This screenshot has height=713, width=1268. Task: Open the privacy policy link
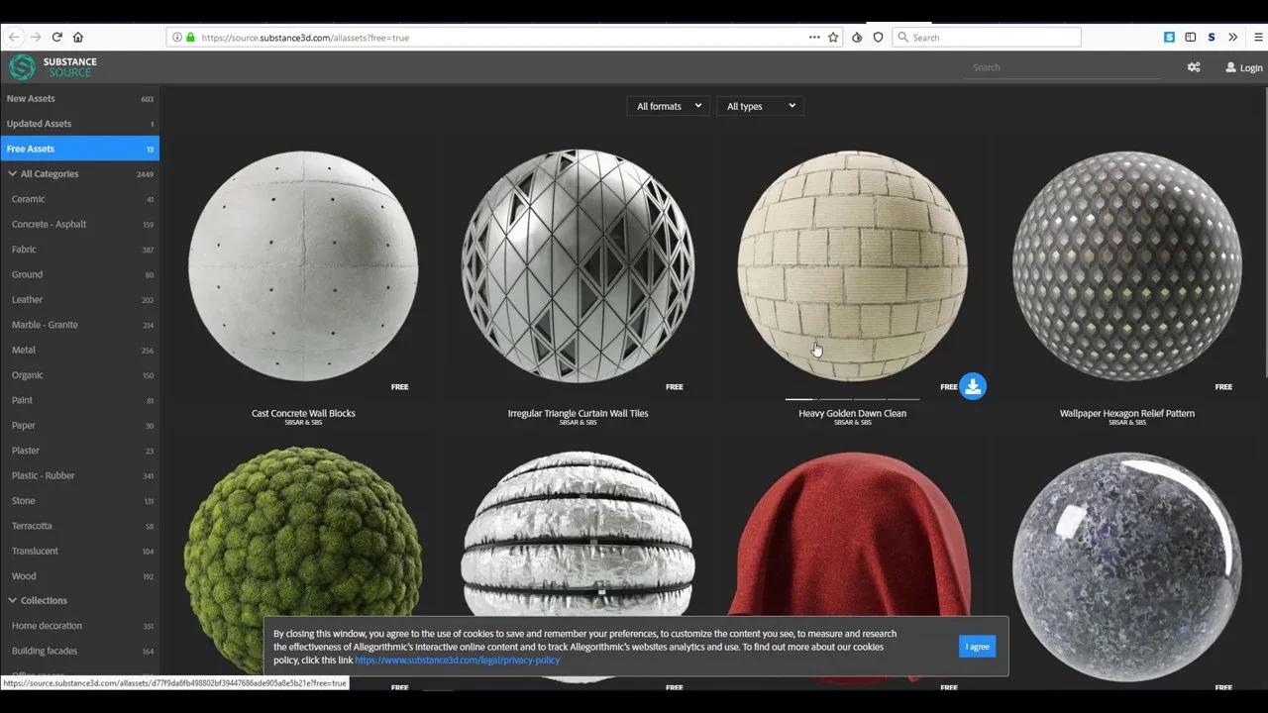[457, 660]
